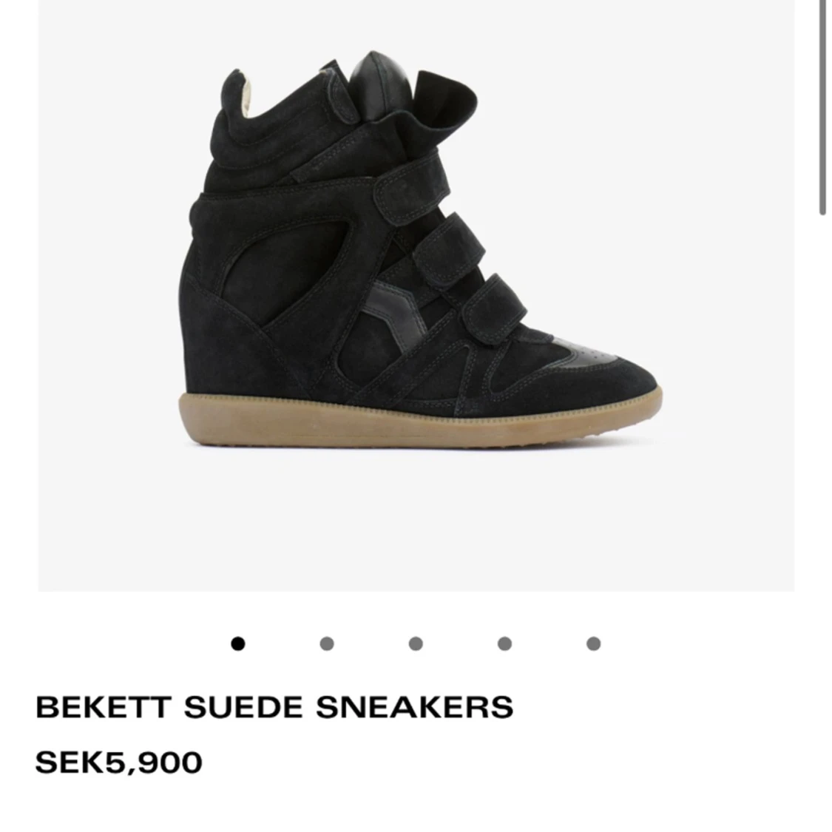Click the vertical page scrollbar thumb

(x=822, y=106)
